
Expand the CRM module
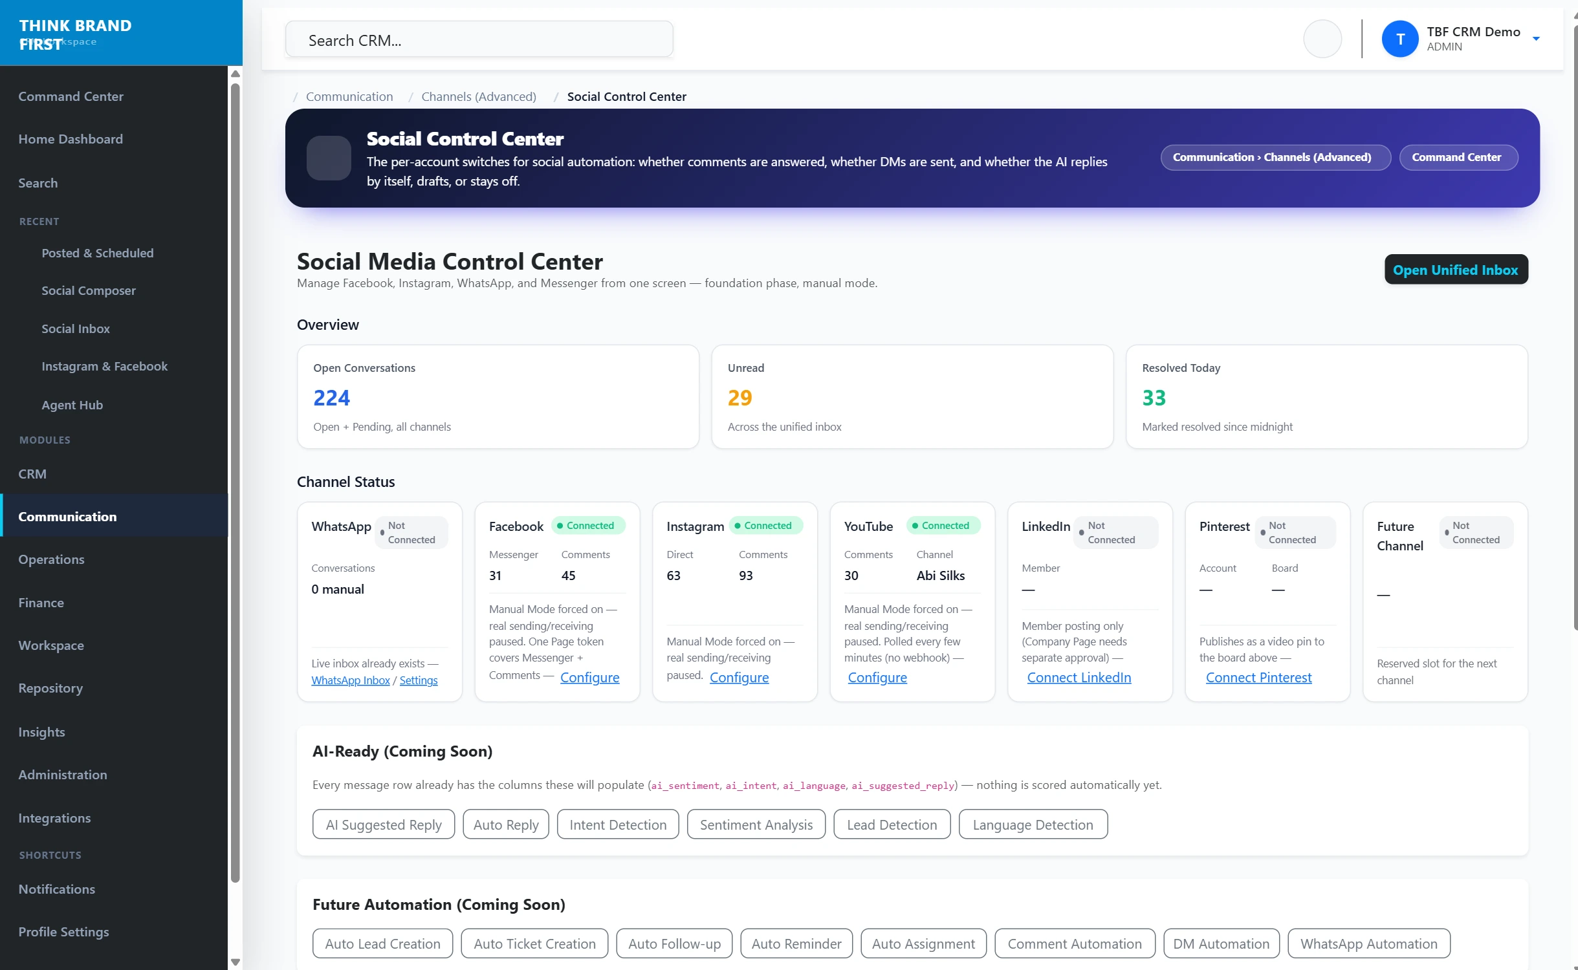pyautogui.click(x=32, y=473)
